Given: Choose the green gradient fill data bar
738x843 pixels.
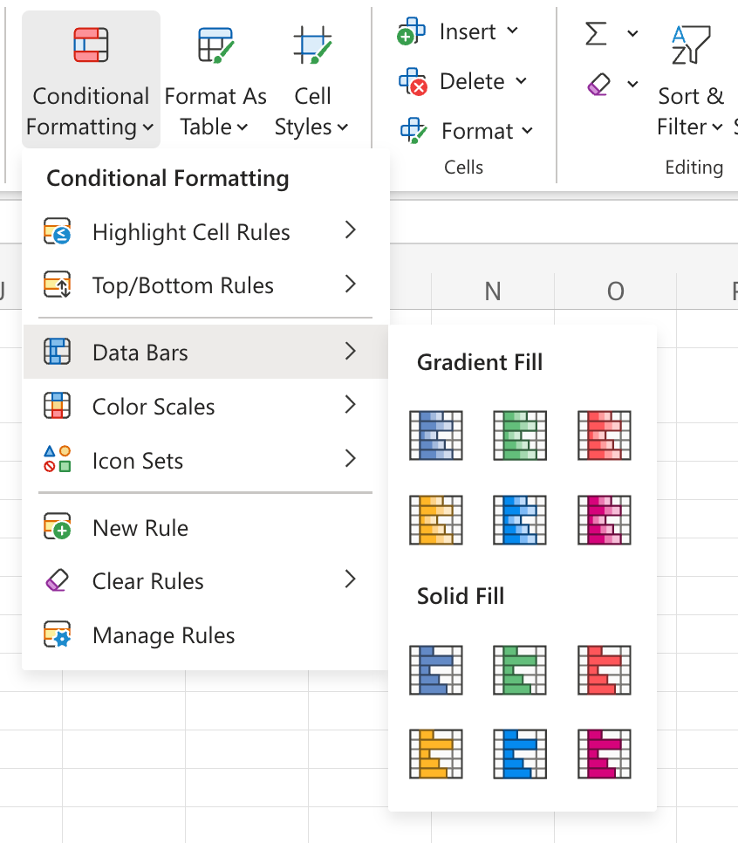Looking at the screenshot, I should coord(520,435).
